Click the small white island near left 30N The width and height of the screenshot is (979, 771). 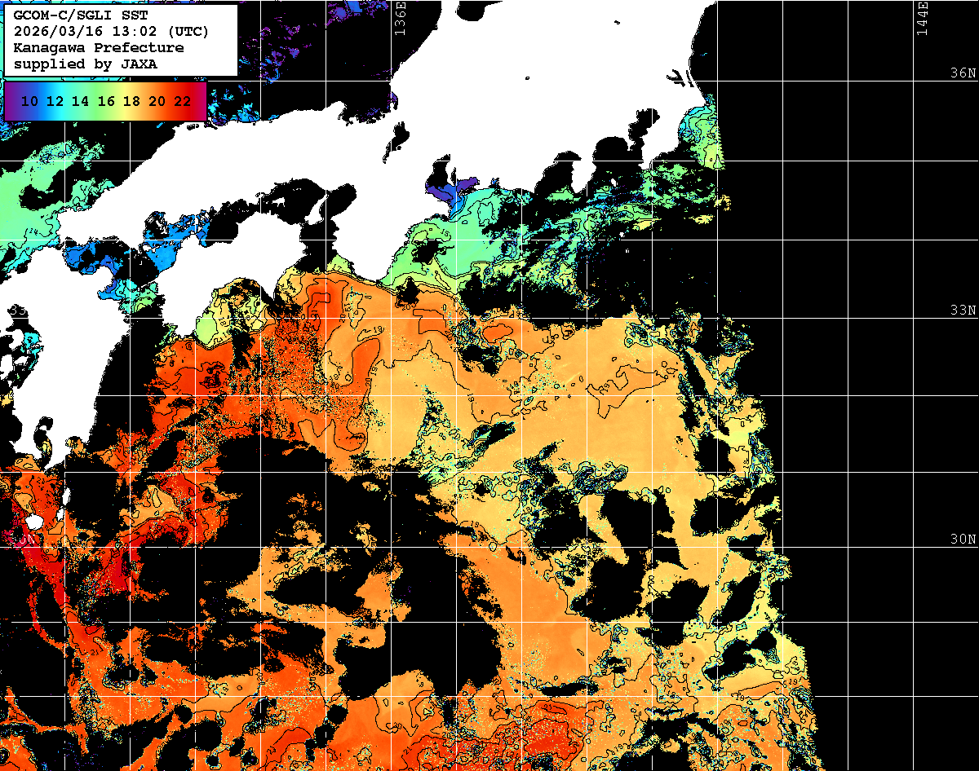33,521
